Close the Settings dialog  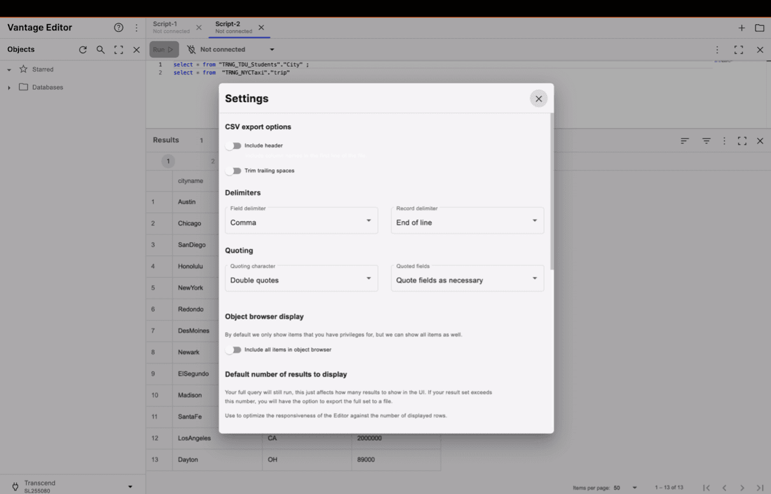click(538, 99)
